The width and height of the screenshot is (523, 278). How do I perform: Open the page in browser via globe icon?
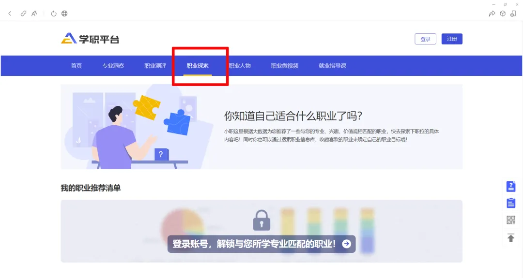(64, 14)
